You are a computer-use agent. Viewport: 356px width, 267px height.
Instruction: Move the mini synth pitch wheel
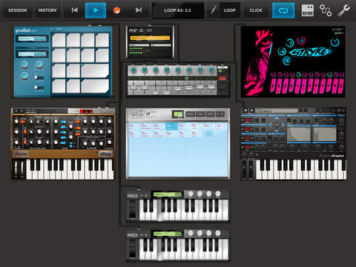click(16, 168)
